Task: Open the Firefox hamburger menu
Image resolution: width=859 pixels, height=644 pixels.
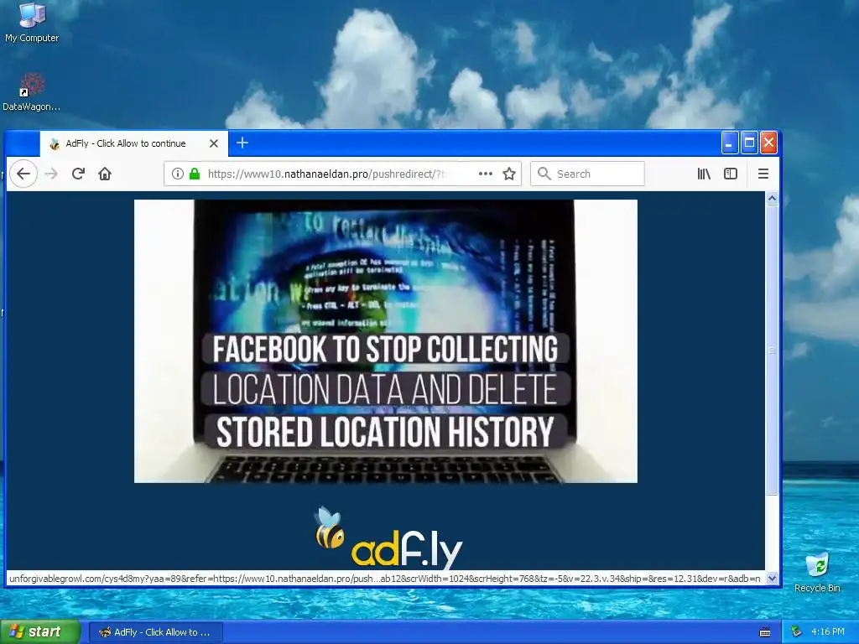Action: (763, 174)
